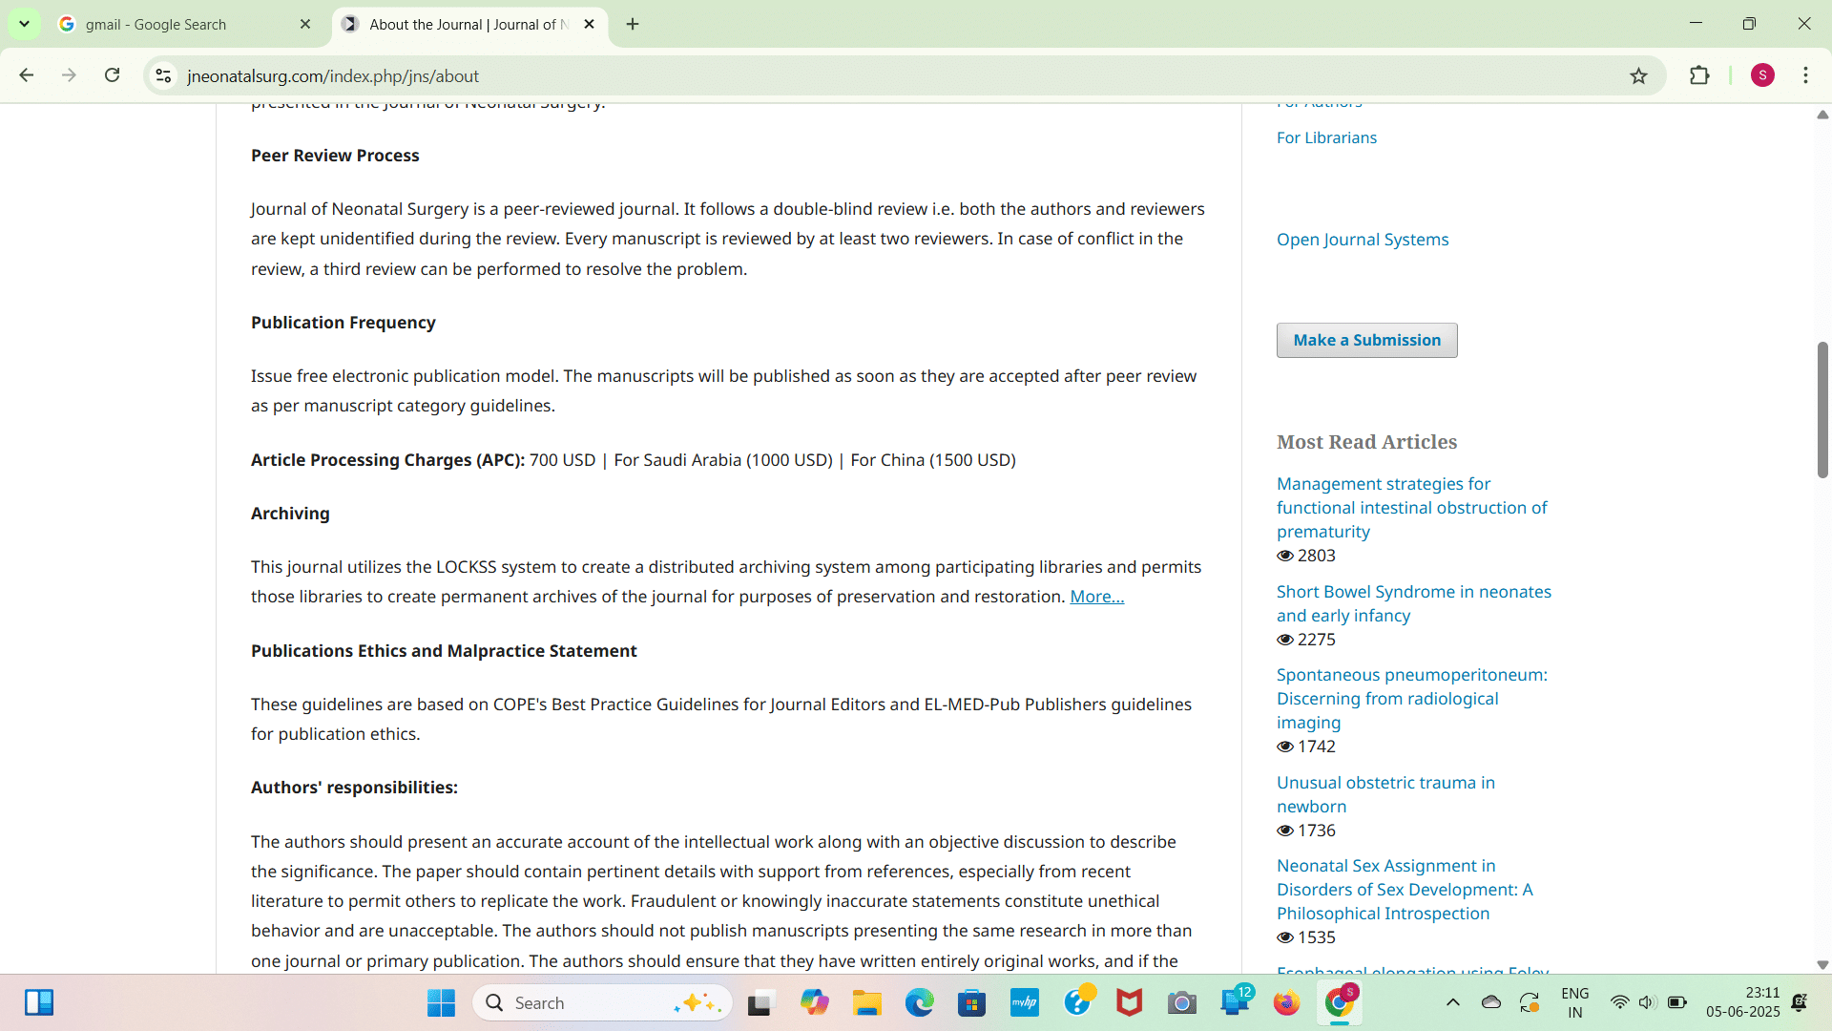Go back to the previous page
Image resolution: width=1832 pixels, height=1031 pixels.
pos(27,75)
